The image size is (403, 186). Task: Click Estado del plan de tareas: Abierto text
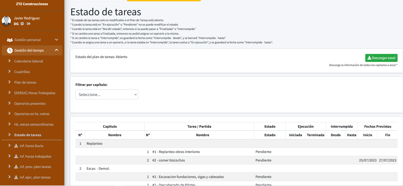[x=101, y=57]
